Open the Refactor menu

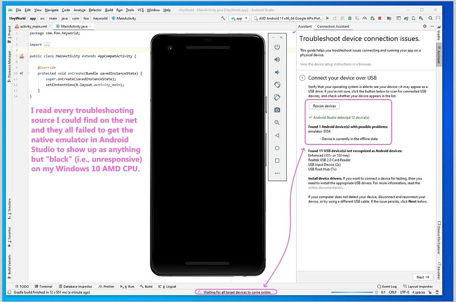coord(95,10)
